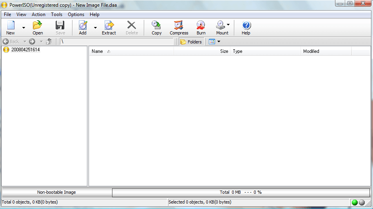The width and height of the screenshot is (373, 209).
Task: Expand the Add button dropdown arrow
Action: (95, 27)
